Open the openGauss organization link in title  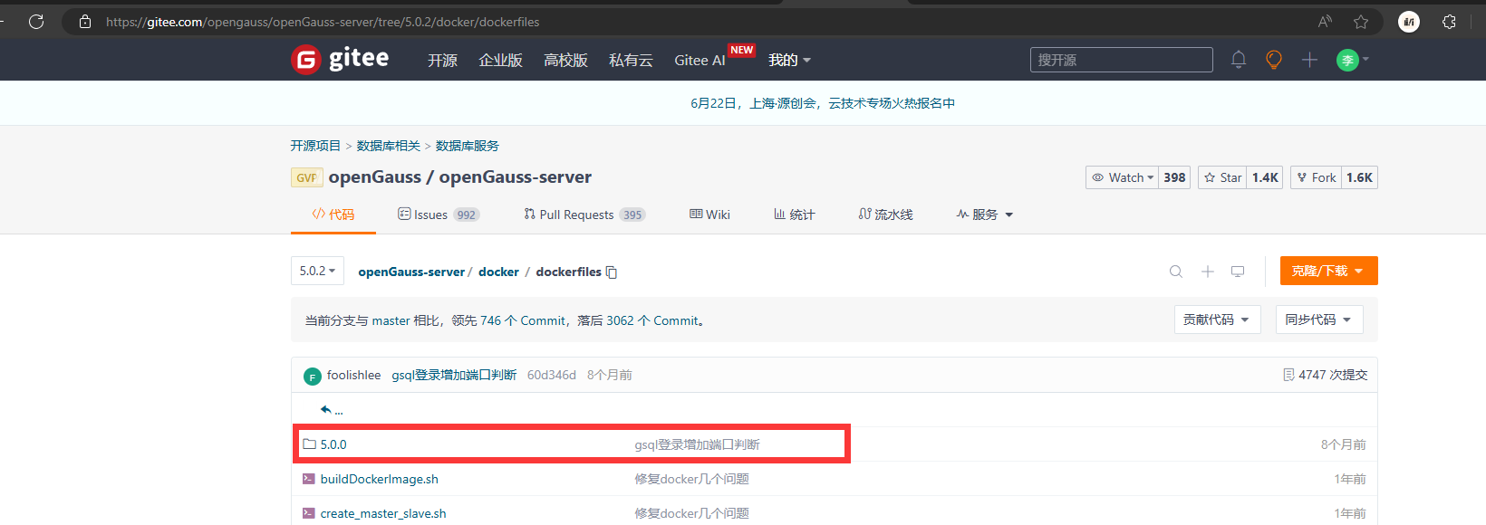(375, 177)
